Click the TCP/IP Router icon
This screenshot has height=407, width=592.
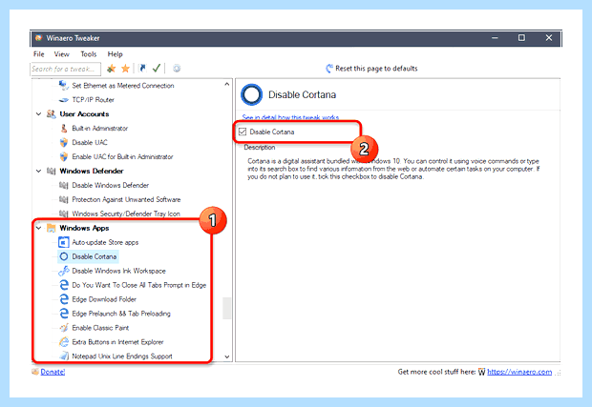(x=63, y=100)
